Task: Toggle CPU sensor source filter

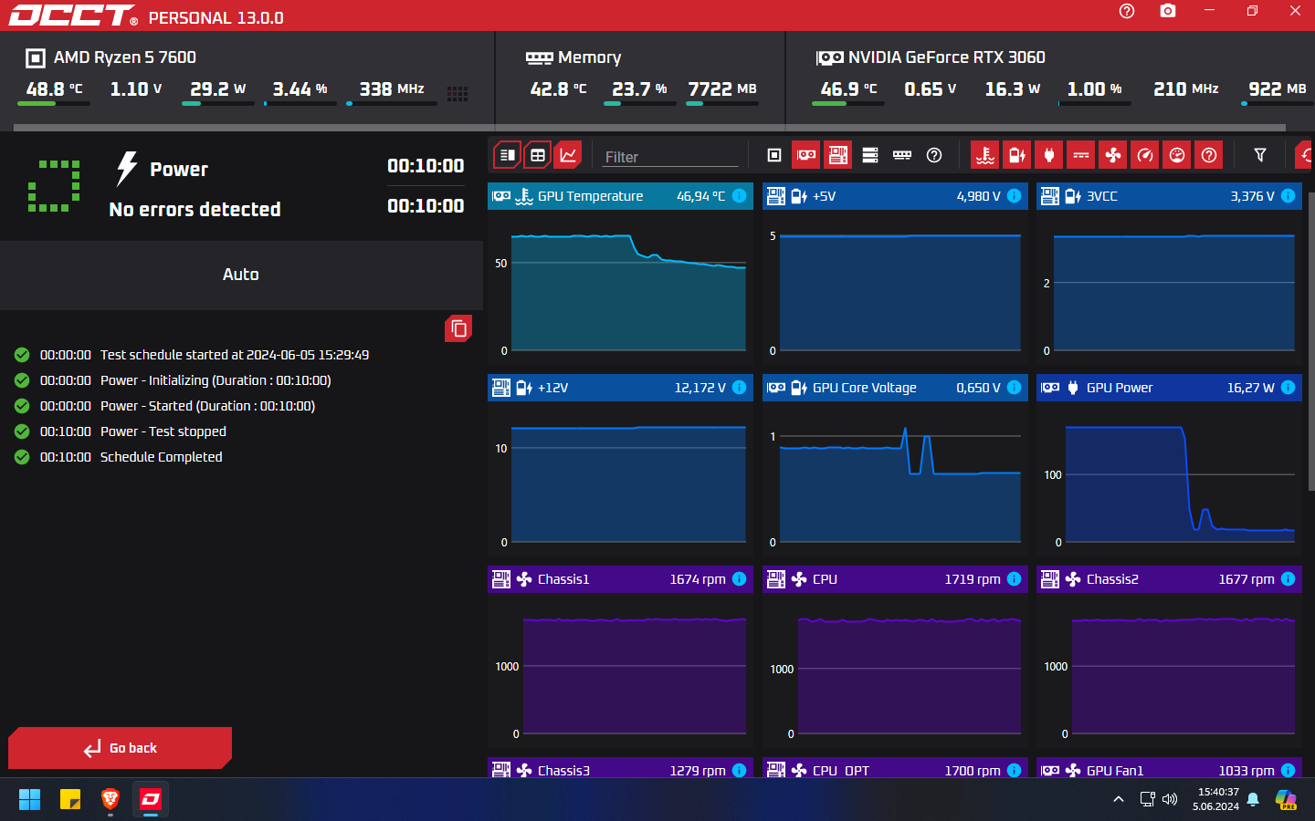Action: click(774, 155)
